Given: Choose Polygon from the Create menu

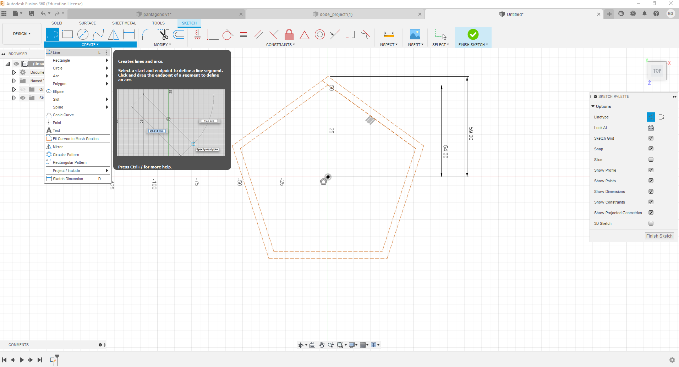Looking at the screenshot, I should click(x=77, y=84).
